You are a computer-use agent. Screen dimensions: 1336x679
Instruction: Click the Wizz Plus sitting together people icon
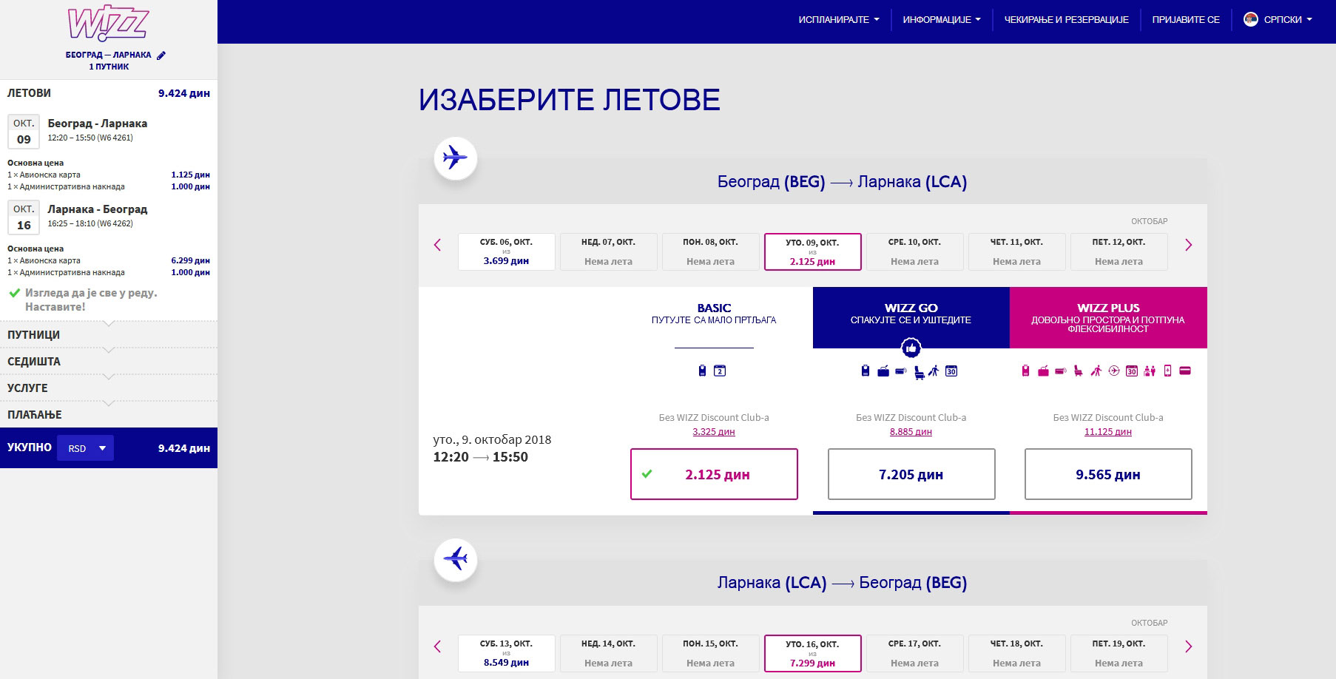tap(1150, 371)
